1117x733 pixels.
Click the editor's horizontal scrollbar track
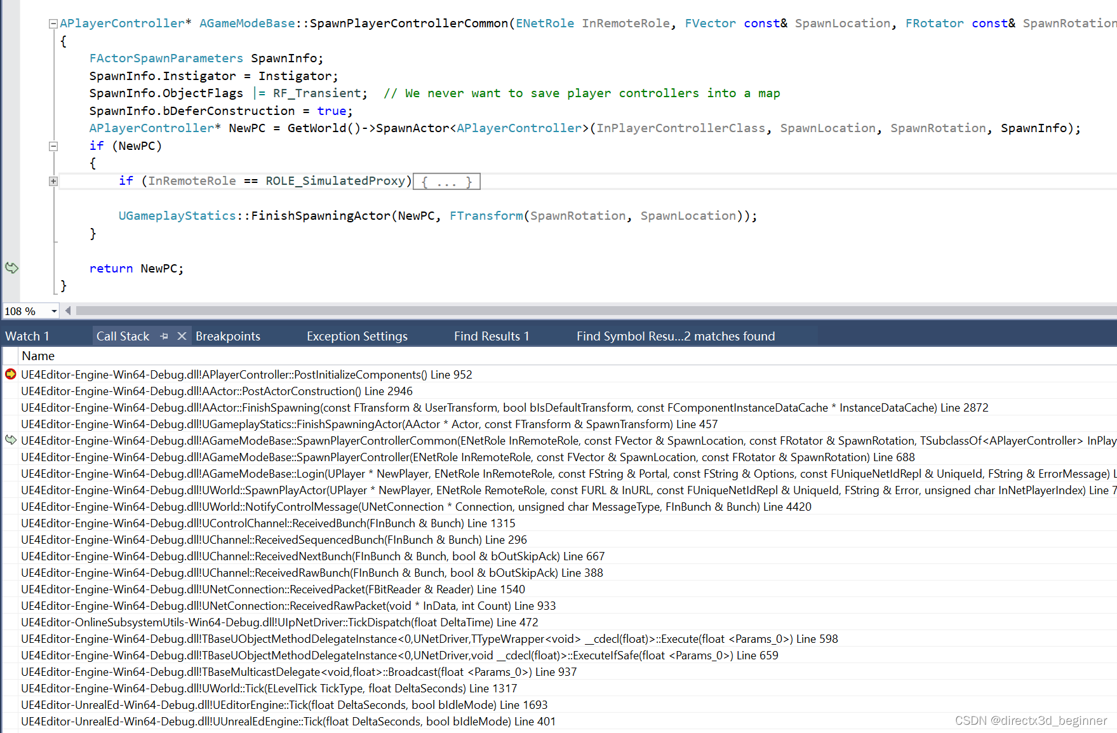[596, 311]
